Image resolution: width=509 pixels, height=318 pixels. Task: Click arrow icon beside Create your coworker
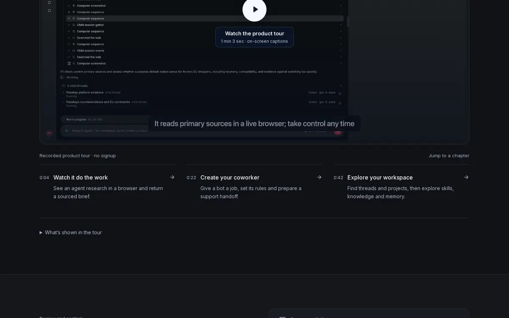click(319, 177)
